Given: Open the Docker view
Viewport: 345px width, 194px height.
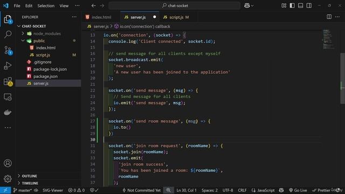Looking at the screenshot, I should point(8,113).
